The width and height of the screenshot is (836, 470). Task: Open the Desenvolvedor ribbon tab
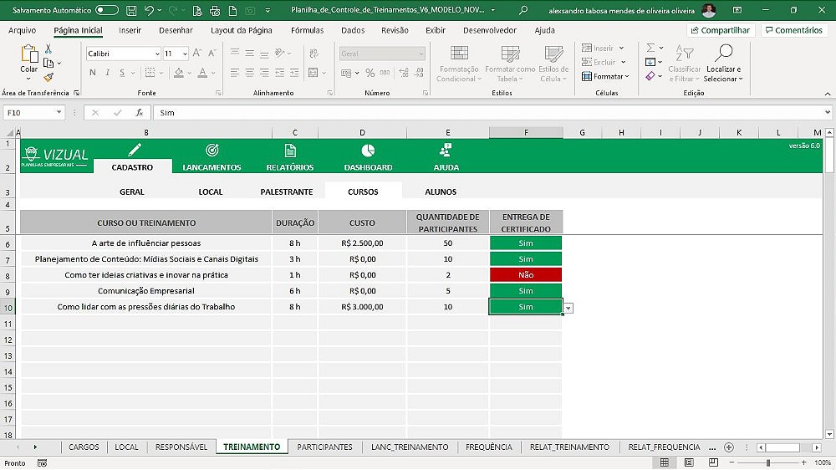(x=490, y=30)
